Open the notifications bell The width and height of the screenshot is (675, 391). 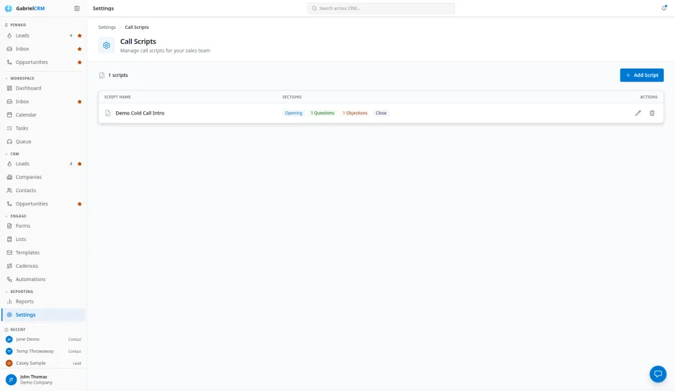coord(664,8)
